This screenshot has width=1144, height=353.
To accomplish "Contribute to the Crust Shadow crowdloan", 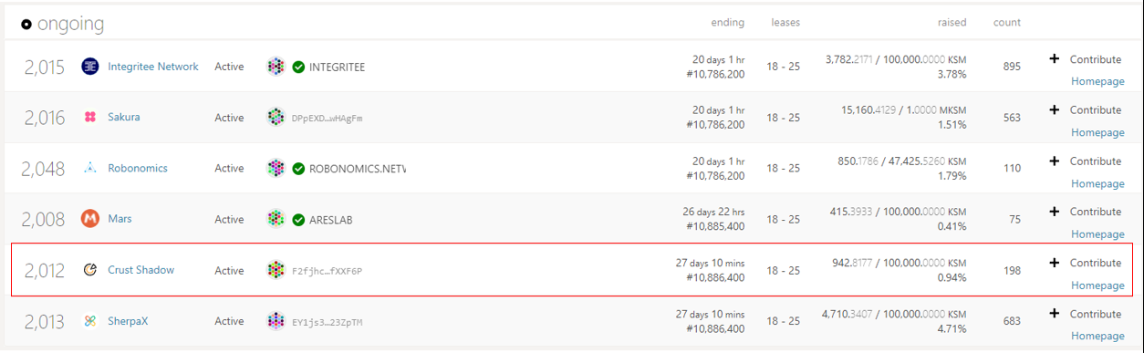I will click(x=1086, y=263).
